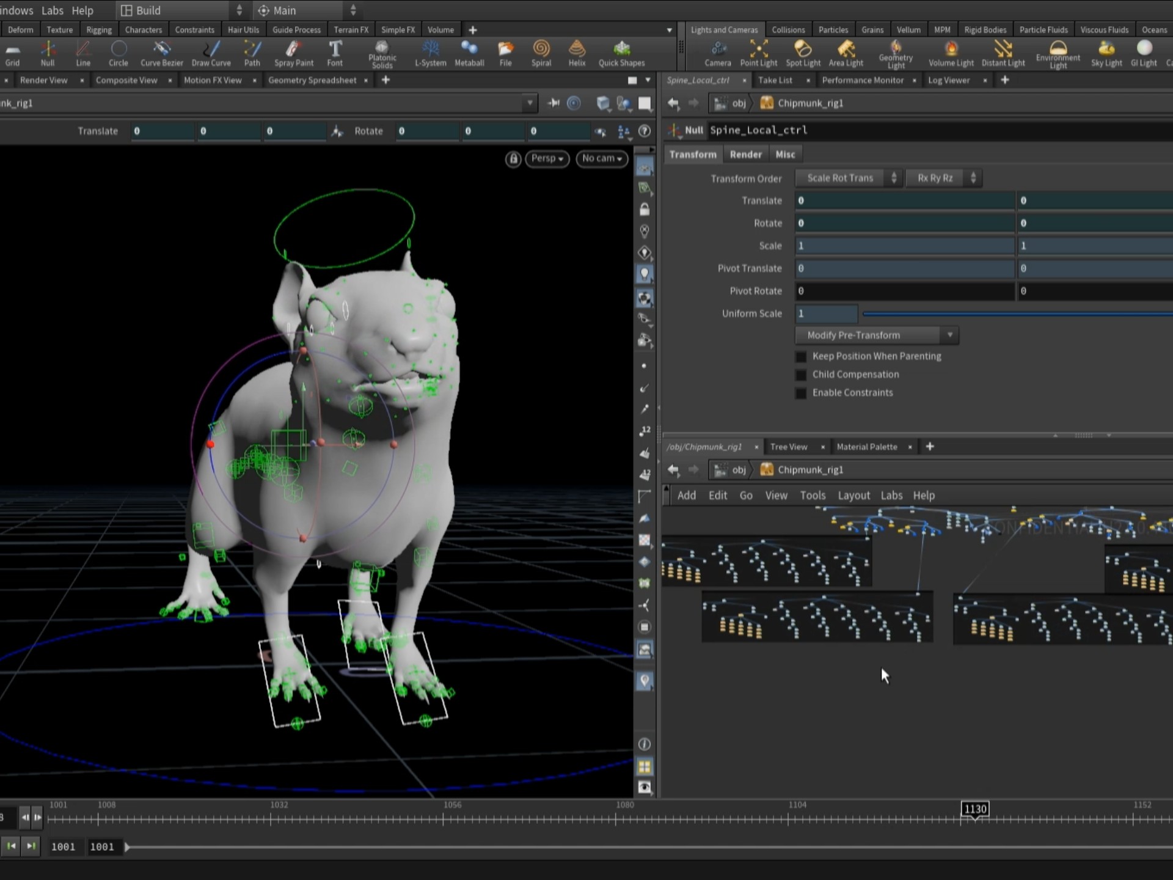Open the Persp viewport dropdown
Viewport: 1173px width, 880px height.
pyautogui.click(x=547, y=158)
